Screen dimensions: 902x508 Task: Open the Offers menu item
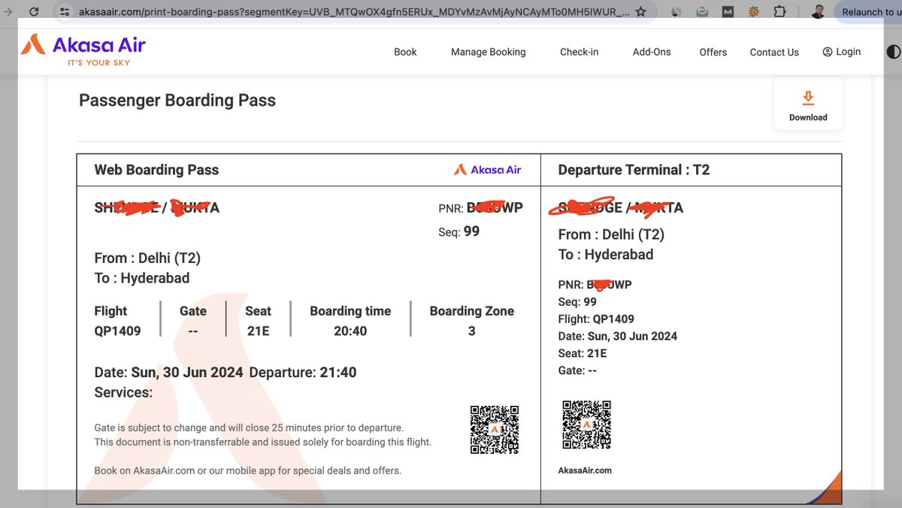[713, 52]
